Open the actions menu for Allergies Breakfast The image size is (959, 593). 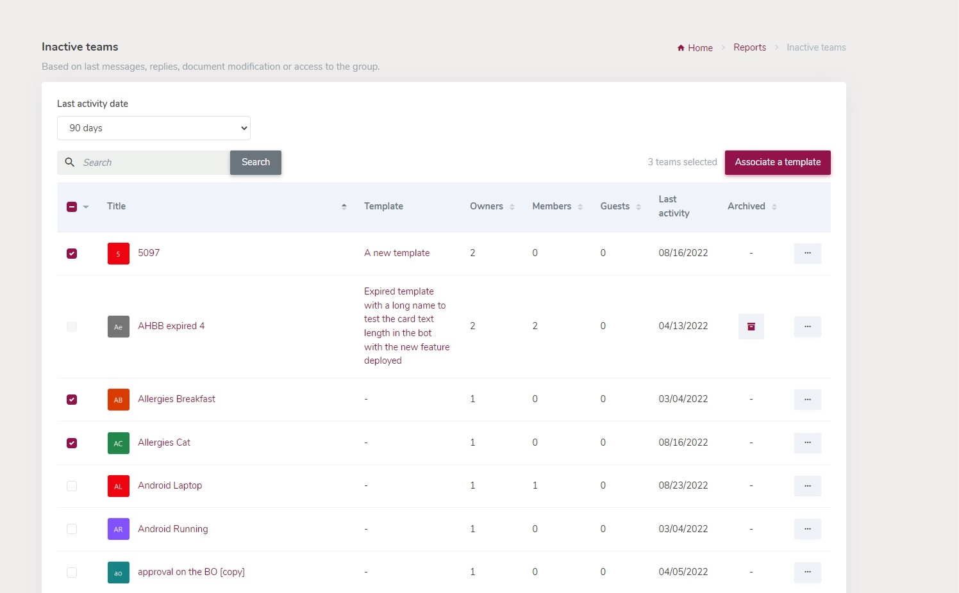807,399
